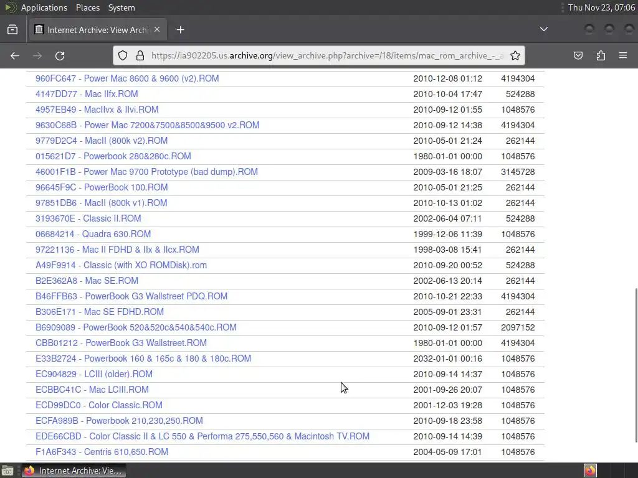Open the System menu

tap(121, 7)
